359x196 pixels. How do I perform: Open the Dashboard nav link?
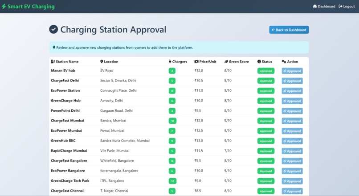[324, 6]
